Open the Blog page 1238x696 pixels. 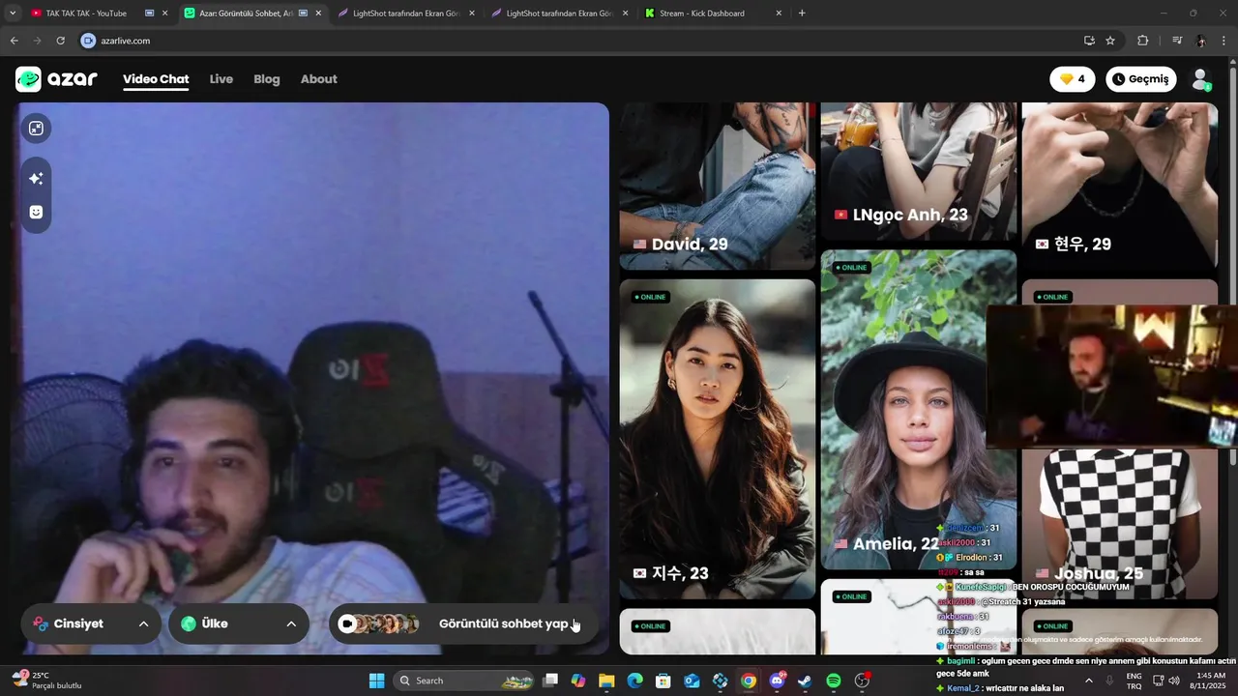pos(267,79)
